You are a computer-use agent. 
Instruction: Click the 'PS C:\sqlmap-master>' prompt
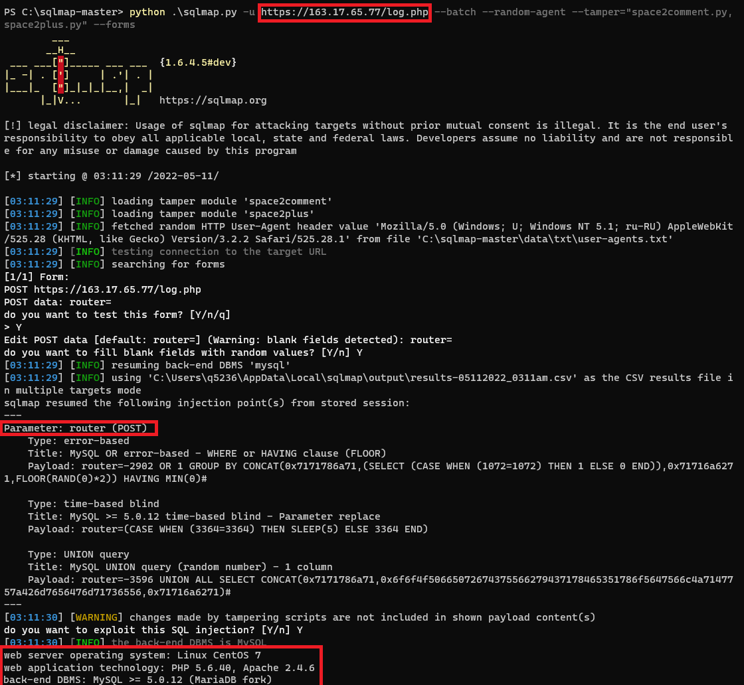pos(64,12)
